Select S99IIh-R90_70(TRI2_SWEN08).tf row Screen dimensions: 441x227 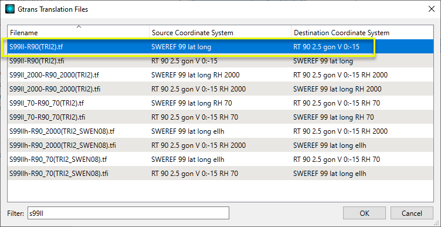pos(220,160)
